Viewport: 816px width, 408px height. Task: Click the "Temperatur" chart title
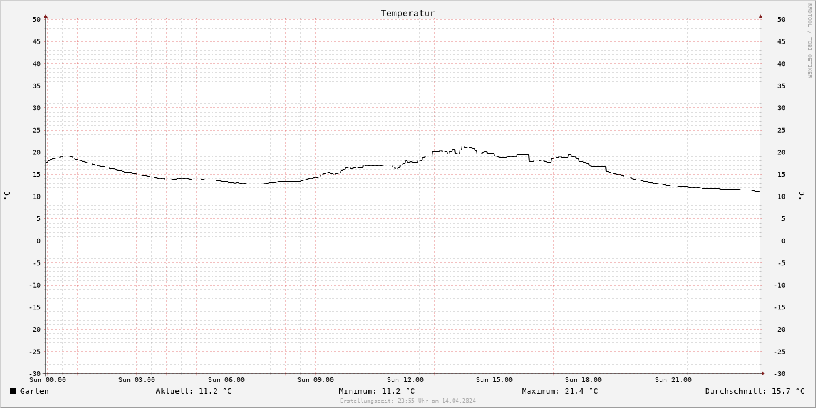407,13
